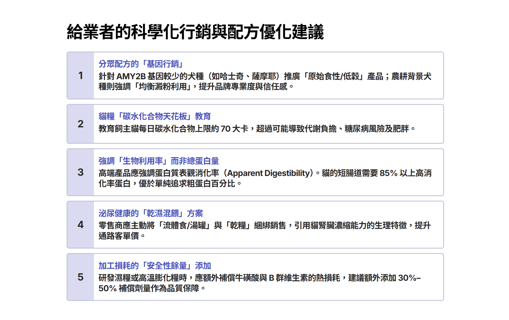Click the 30%–50% figure in card 5
509x320 pixels.
409,278
